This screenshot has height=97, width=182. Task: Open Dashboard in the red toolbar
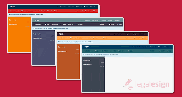[13, 11]
